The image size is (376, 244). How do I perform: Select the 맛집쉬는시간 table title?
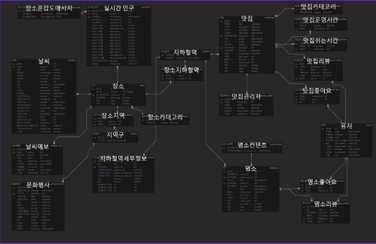[320, 40]
